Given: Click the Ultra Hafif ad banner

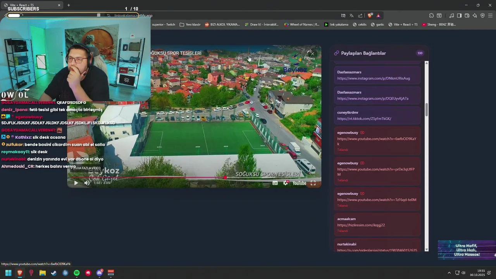Looking at the screenshot, I should (467, 250).
